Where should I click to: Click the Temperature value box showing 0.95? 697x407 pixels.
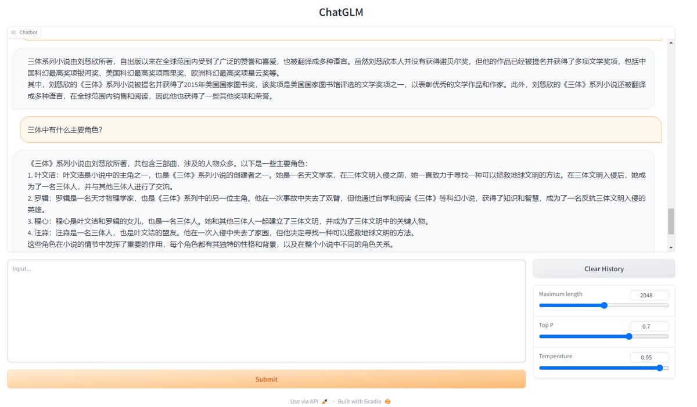click(x=649, y=358)
